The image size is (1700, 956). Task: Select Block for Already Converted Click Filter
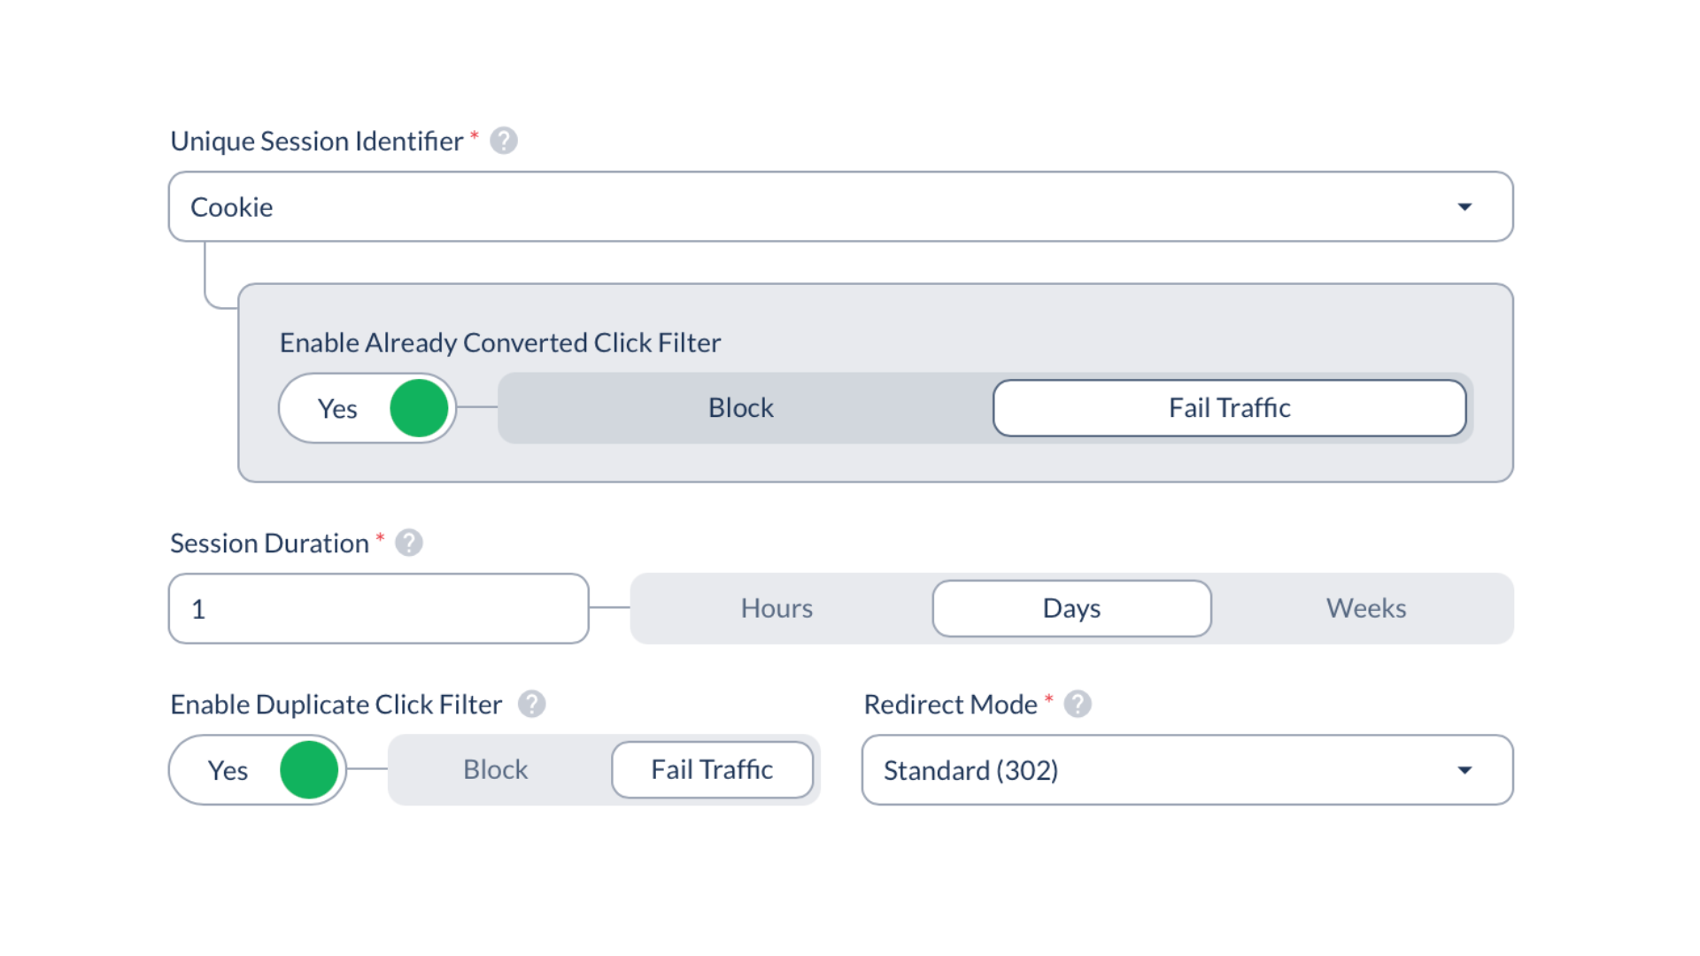[x=741, y=408]
